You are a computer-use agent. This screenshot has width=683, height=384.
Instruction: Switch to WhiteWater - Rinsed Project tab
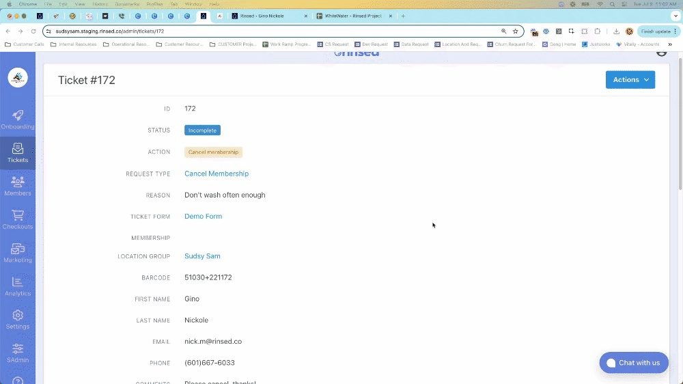[354, 16]
